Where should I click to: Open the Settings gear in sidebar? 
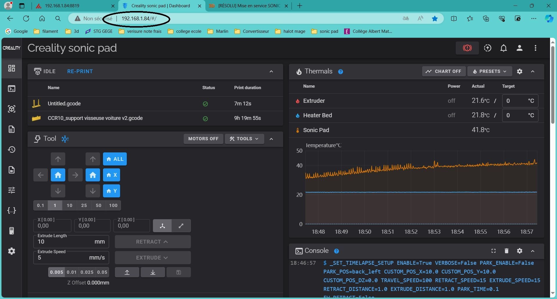pos(12,251)
